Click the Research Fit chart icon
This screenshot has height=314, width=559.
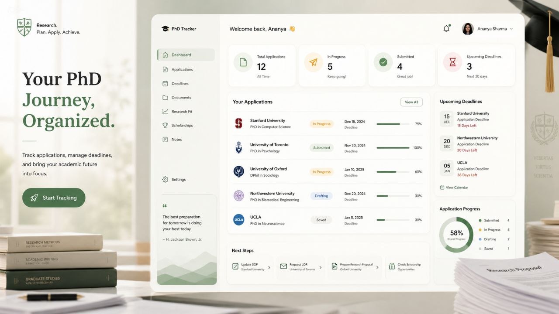[165, 112]
